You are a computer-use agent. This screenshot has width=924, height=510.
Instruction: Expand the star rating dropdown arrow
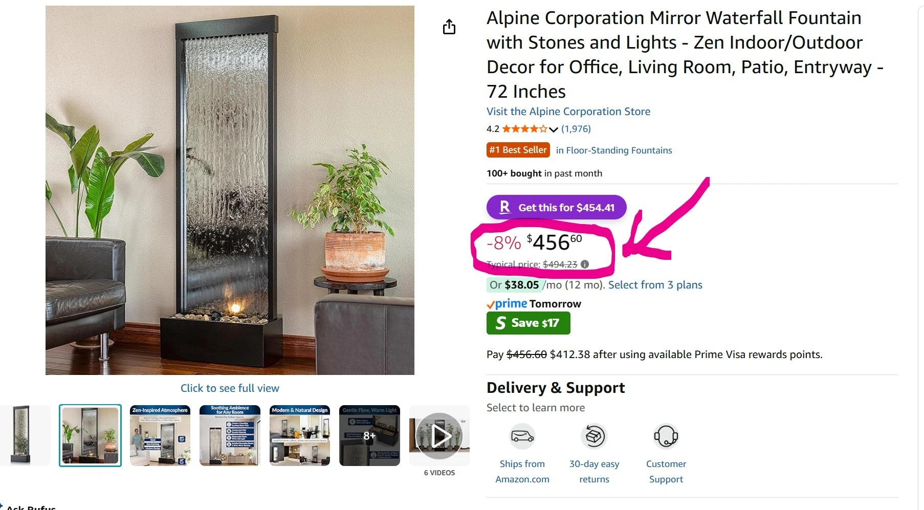point(553,129)
